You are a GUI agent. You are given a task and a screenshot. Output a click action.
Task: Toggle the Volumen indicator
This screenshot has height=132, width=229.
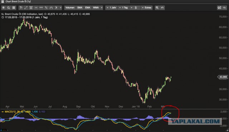(70, 8)
